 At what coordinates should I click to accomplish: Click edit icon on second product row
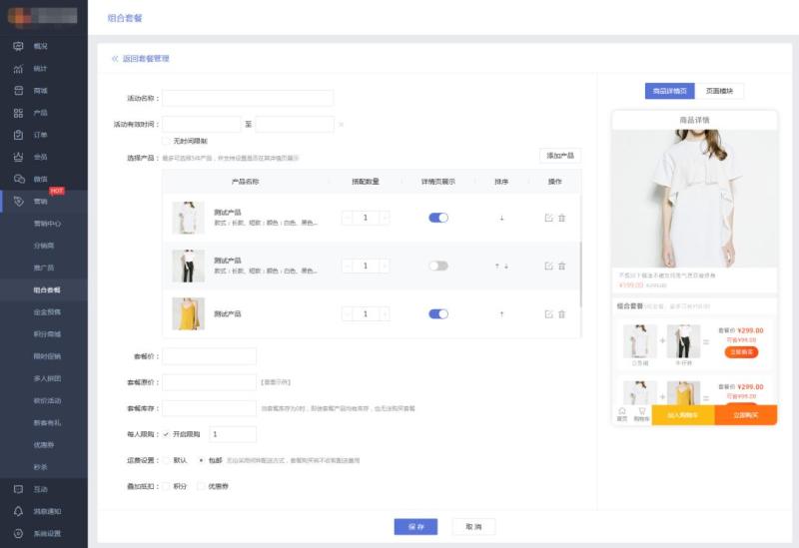548,266
